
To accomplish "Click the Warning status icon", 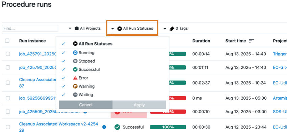I will click(x=75, y=86).
